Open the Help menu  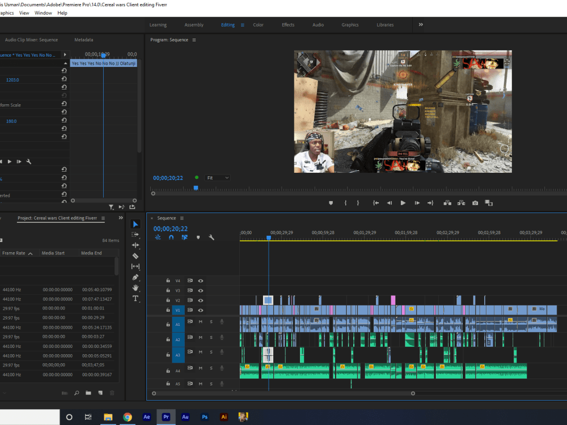coord(62,13)
